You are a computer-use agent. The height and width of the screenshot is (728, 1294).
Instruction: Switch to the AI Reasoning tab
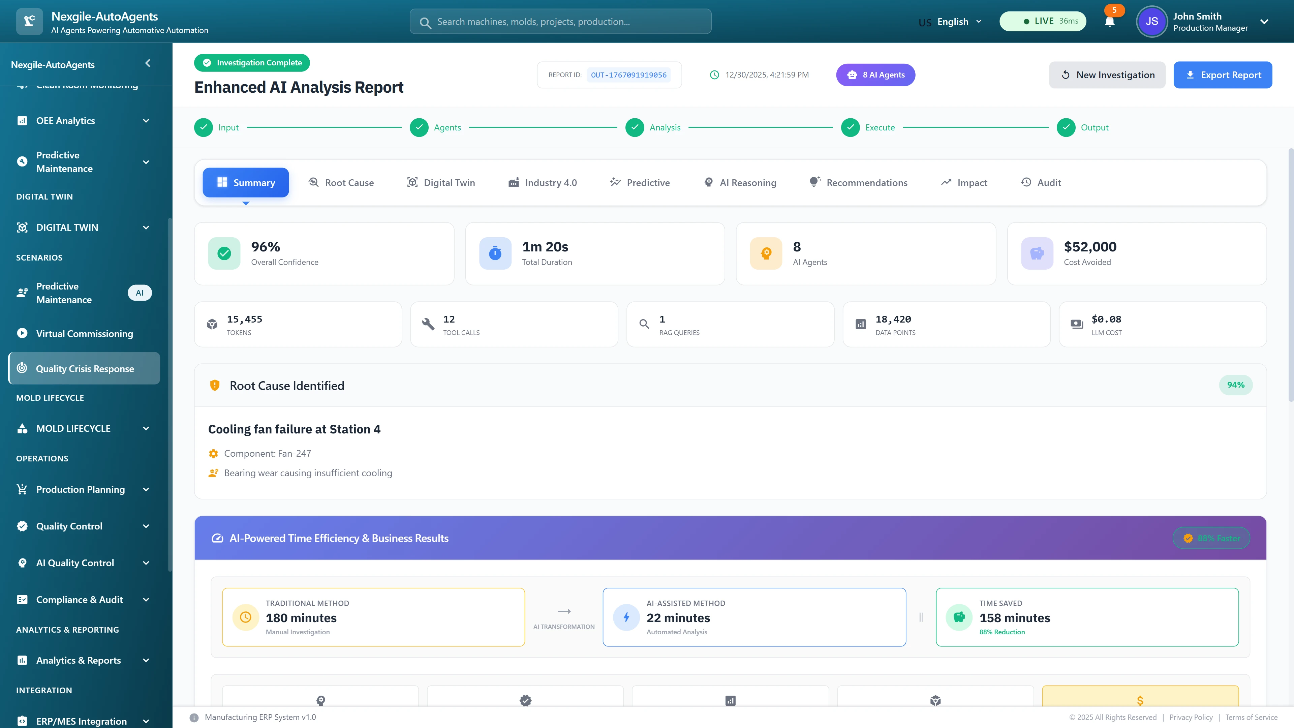(739, 182)
